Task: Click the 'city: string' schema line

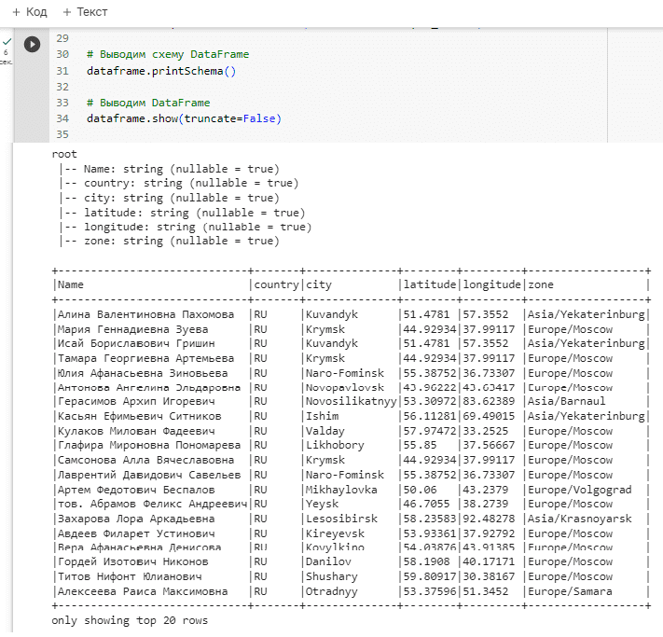Action: (x=182, y=198)
